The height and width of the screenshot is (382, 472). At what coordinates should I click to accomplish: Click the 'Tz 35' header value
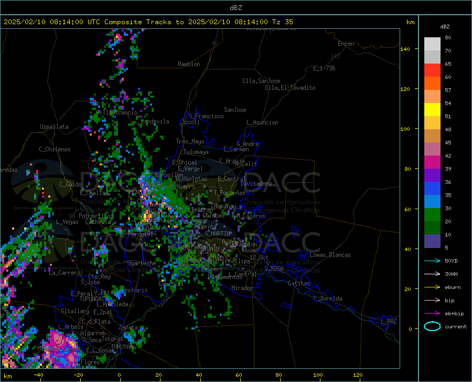click(x=282, y=22)
